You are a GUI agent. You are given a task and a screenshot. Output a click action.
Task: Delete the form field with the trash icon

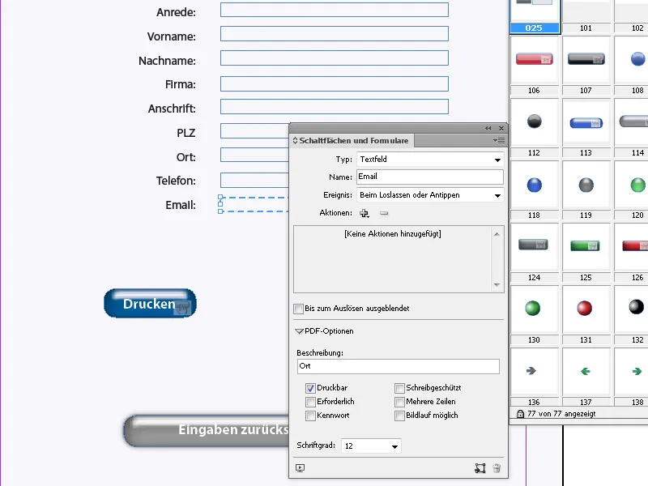tap(497, 467)
